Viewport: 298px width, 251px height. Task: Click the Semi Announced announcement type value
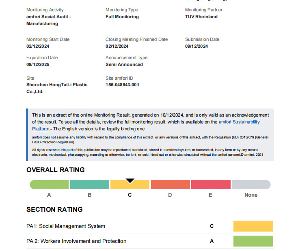pos(124,64)
